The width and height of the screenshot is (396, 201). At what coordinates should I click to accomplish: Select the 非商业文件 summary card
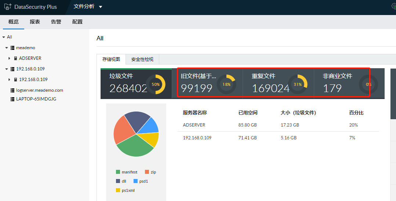point(349,84)
